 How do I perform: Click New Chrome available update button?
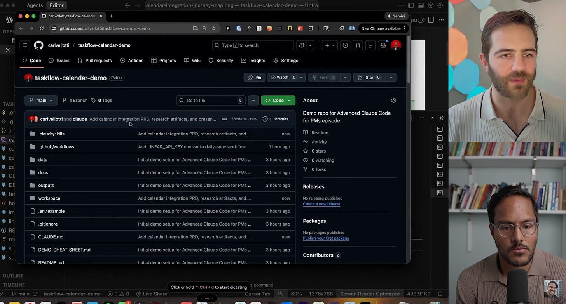(x=383, y=28)
